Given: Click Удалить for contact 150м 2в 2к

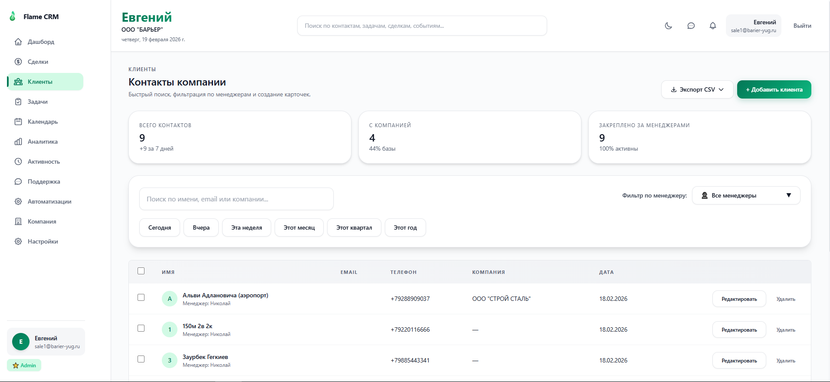Looking at the screenshot, I should (785, 330).
